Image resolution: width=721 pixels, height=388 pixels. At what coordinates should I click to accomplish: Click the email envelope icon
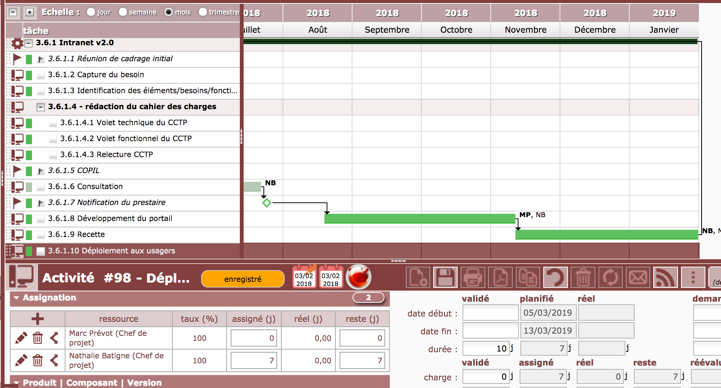(x=638, y=277)
